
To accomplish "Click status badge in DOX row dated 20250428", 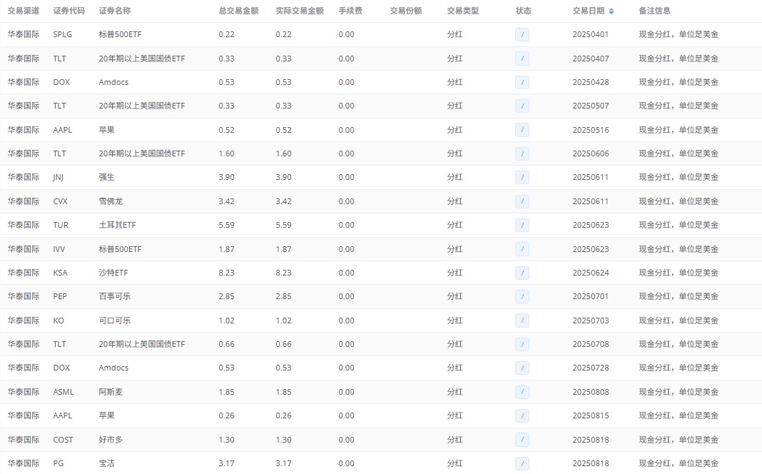I will [522, 82].
